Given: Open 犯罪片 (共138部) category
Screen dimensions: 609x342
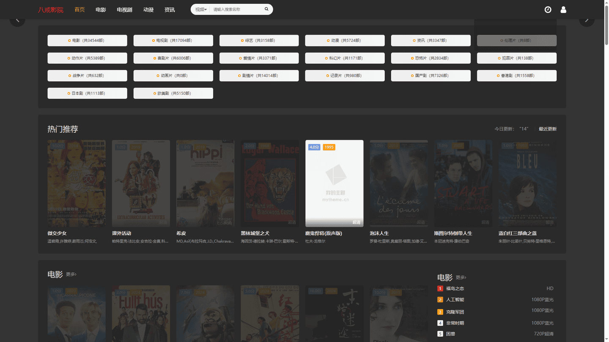Looking at the screenshot, I should tap(517, 58).
